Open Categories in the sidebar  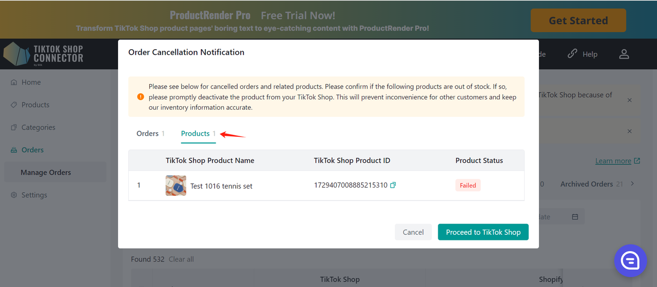point(38,127)
